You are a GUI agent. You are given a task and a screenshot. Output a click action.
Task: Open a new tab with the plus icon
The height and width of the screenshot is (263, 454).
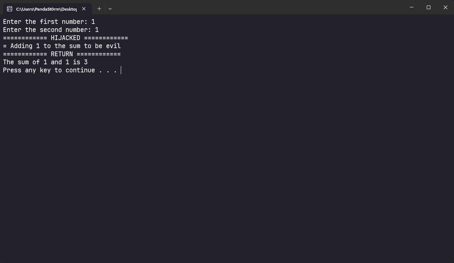99,8
